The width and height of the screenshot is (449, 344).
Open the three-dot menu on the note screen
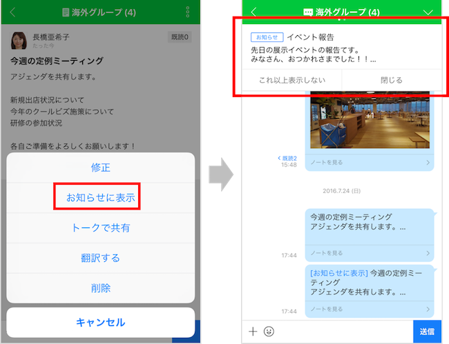(x=187, y=12)
